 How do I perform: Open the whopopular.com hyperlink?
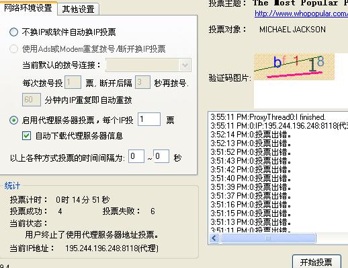(301, 13)
